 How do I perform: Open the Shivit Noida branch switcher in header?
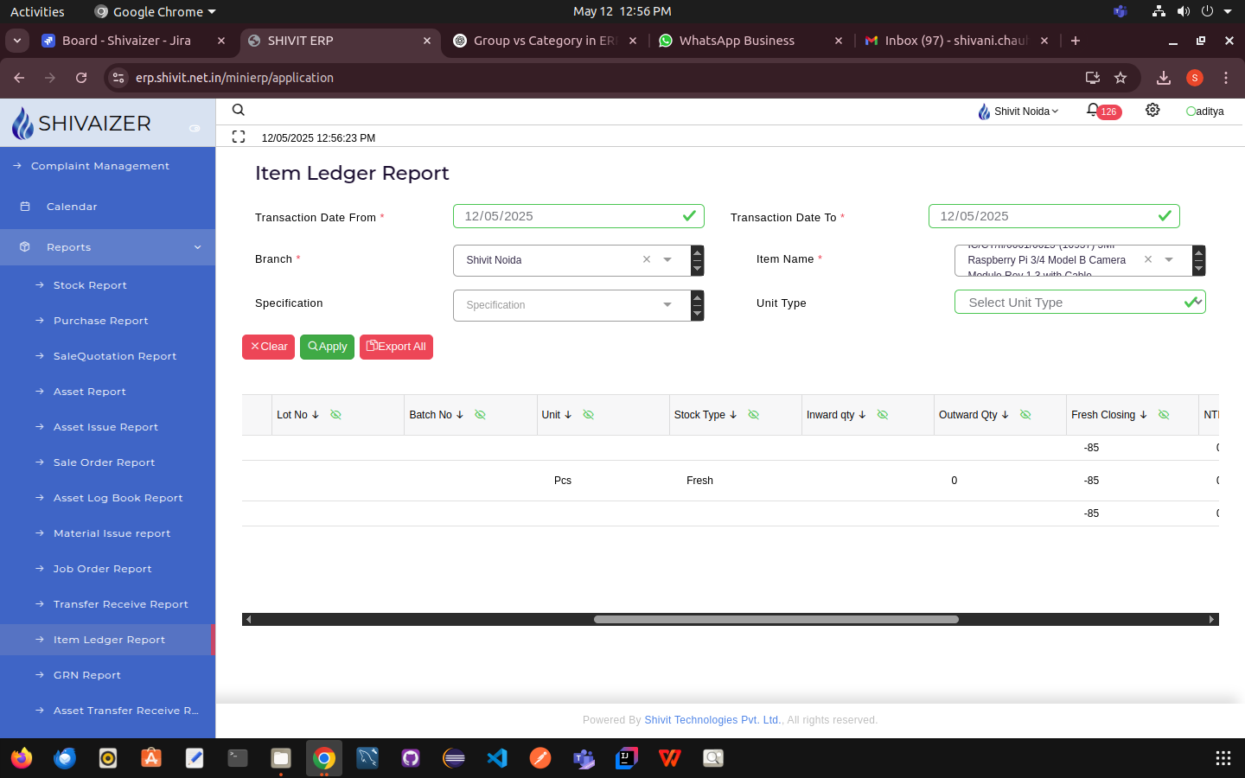(x=1018, y=112)
